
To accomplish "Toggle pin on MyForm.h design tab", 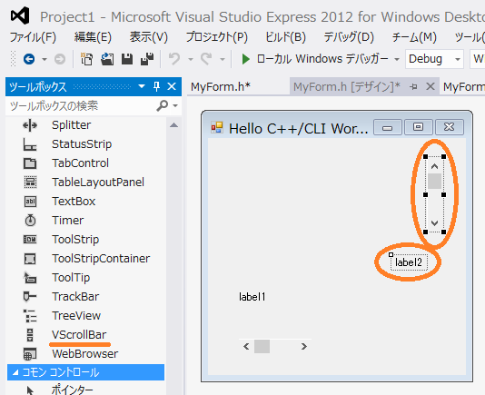I will pyautogui.click(x=413, y=87).
